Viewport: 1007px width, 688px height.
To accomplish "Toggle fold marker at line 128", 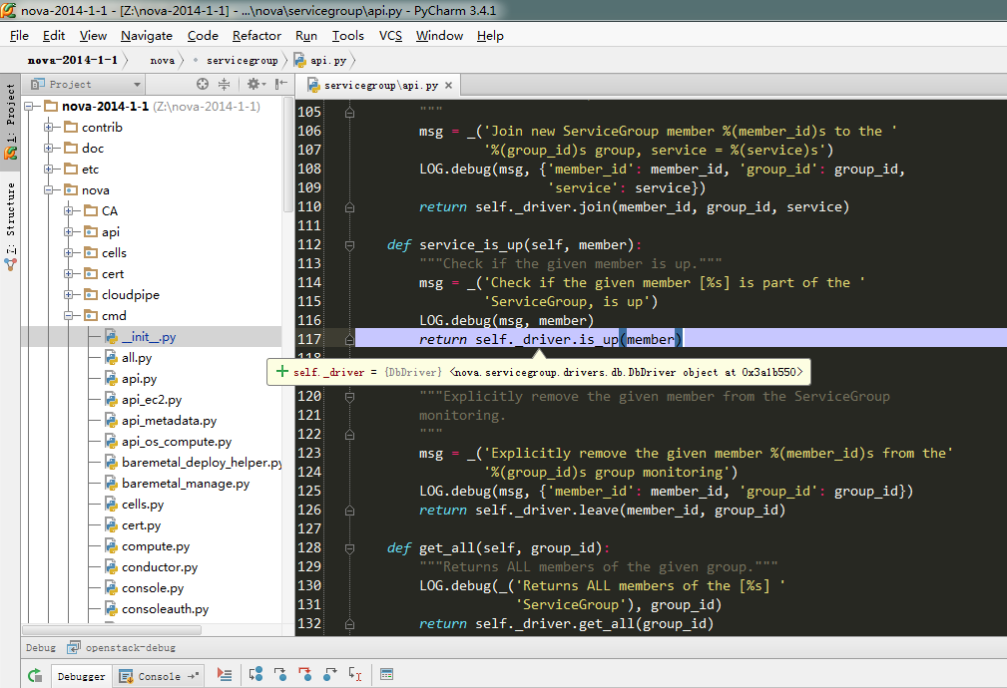I will coord(349,548).
